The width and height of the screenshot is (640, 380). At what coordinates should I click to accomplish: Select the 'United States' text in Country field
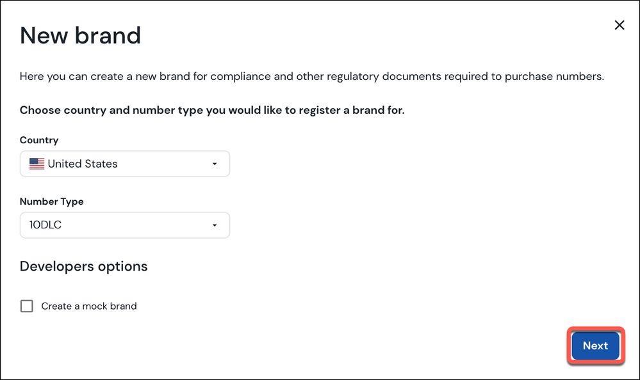coord(83,164)
